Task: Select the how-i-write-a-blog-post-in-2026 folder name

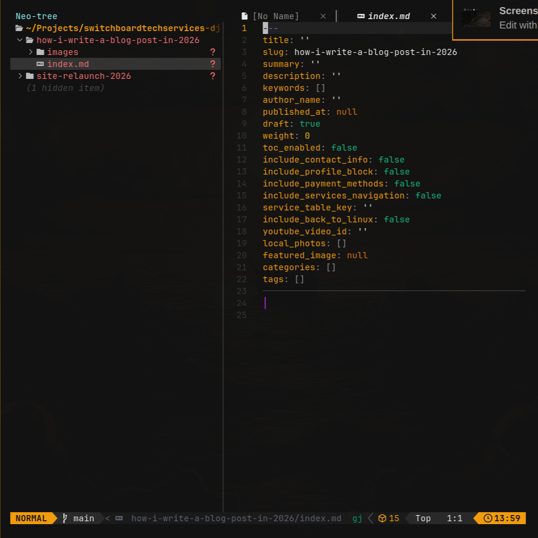Action: [x=118, y=40]
